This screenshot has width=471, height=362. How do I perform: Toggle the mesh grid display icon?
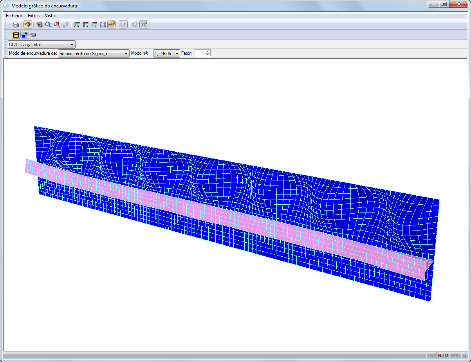(x=16, y=35)
